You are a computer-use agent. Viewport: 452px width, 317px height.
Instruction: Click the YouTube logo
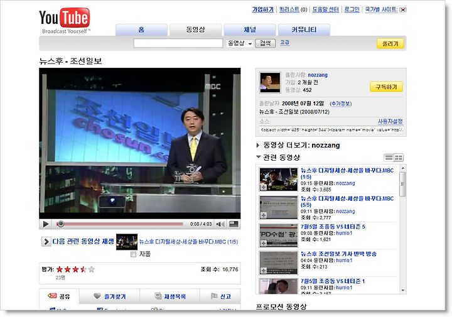coord(65,21)
